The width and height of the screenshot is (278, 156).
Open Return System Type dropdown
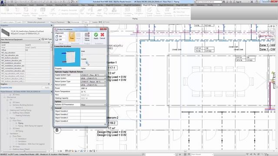[93, 82]
